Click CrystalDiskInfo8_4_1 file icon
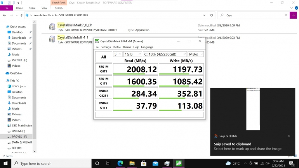 click(52, 39)
